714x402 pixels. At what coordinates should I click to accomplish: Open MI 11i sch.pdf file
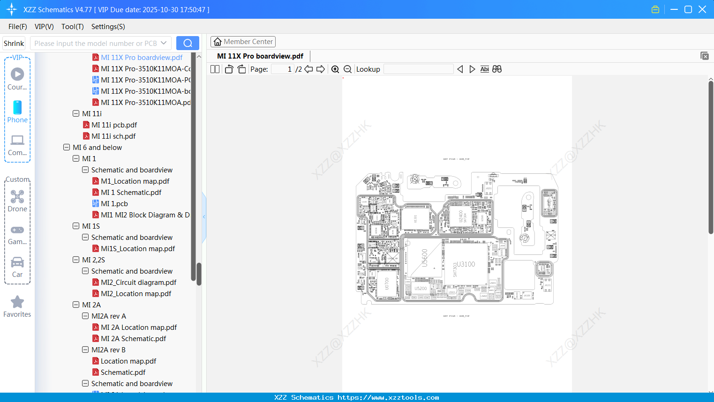coord(113,136)
